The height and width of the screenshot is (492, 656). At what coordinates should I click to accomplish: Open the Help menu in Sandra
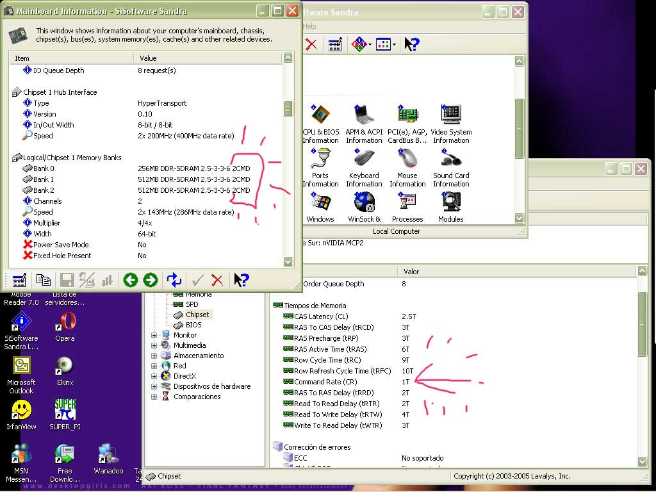pos(309,26)
